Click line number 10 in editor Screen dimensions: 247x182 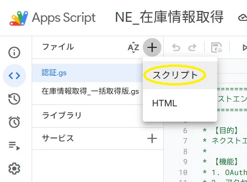183,172
